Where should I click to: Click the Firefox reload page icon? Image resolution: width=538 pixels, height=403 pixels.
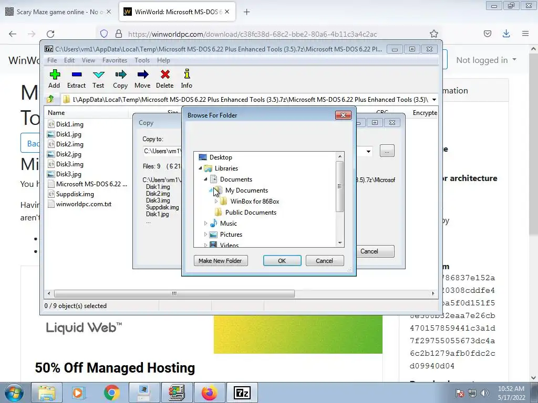(x=50, y=34)
